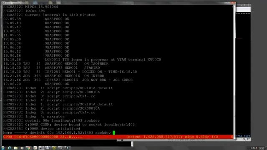Select the 12.05.59 $HASP000 OK line
The width and height of the screenshot is (267, 150).
pos(36,39)
